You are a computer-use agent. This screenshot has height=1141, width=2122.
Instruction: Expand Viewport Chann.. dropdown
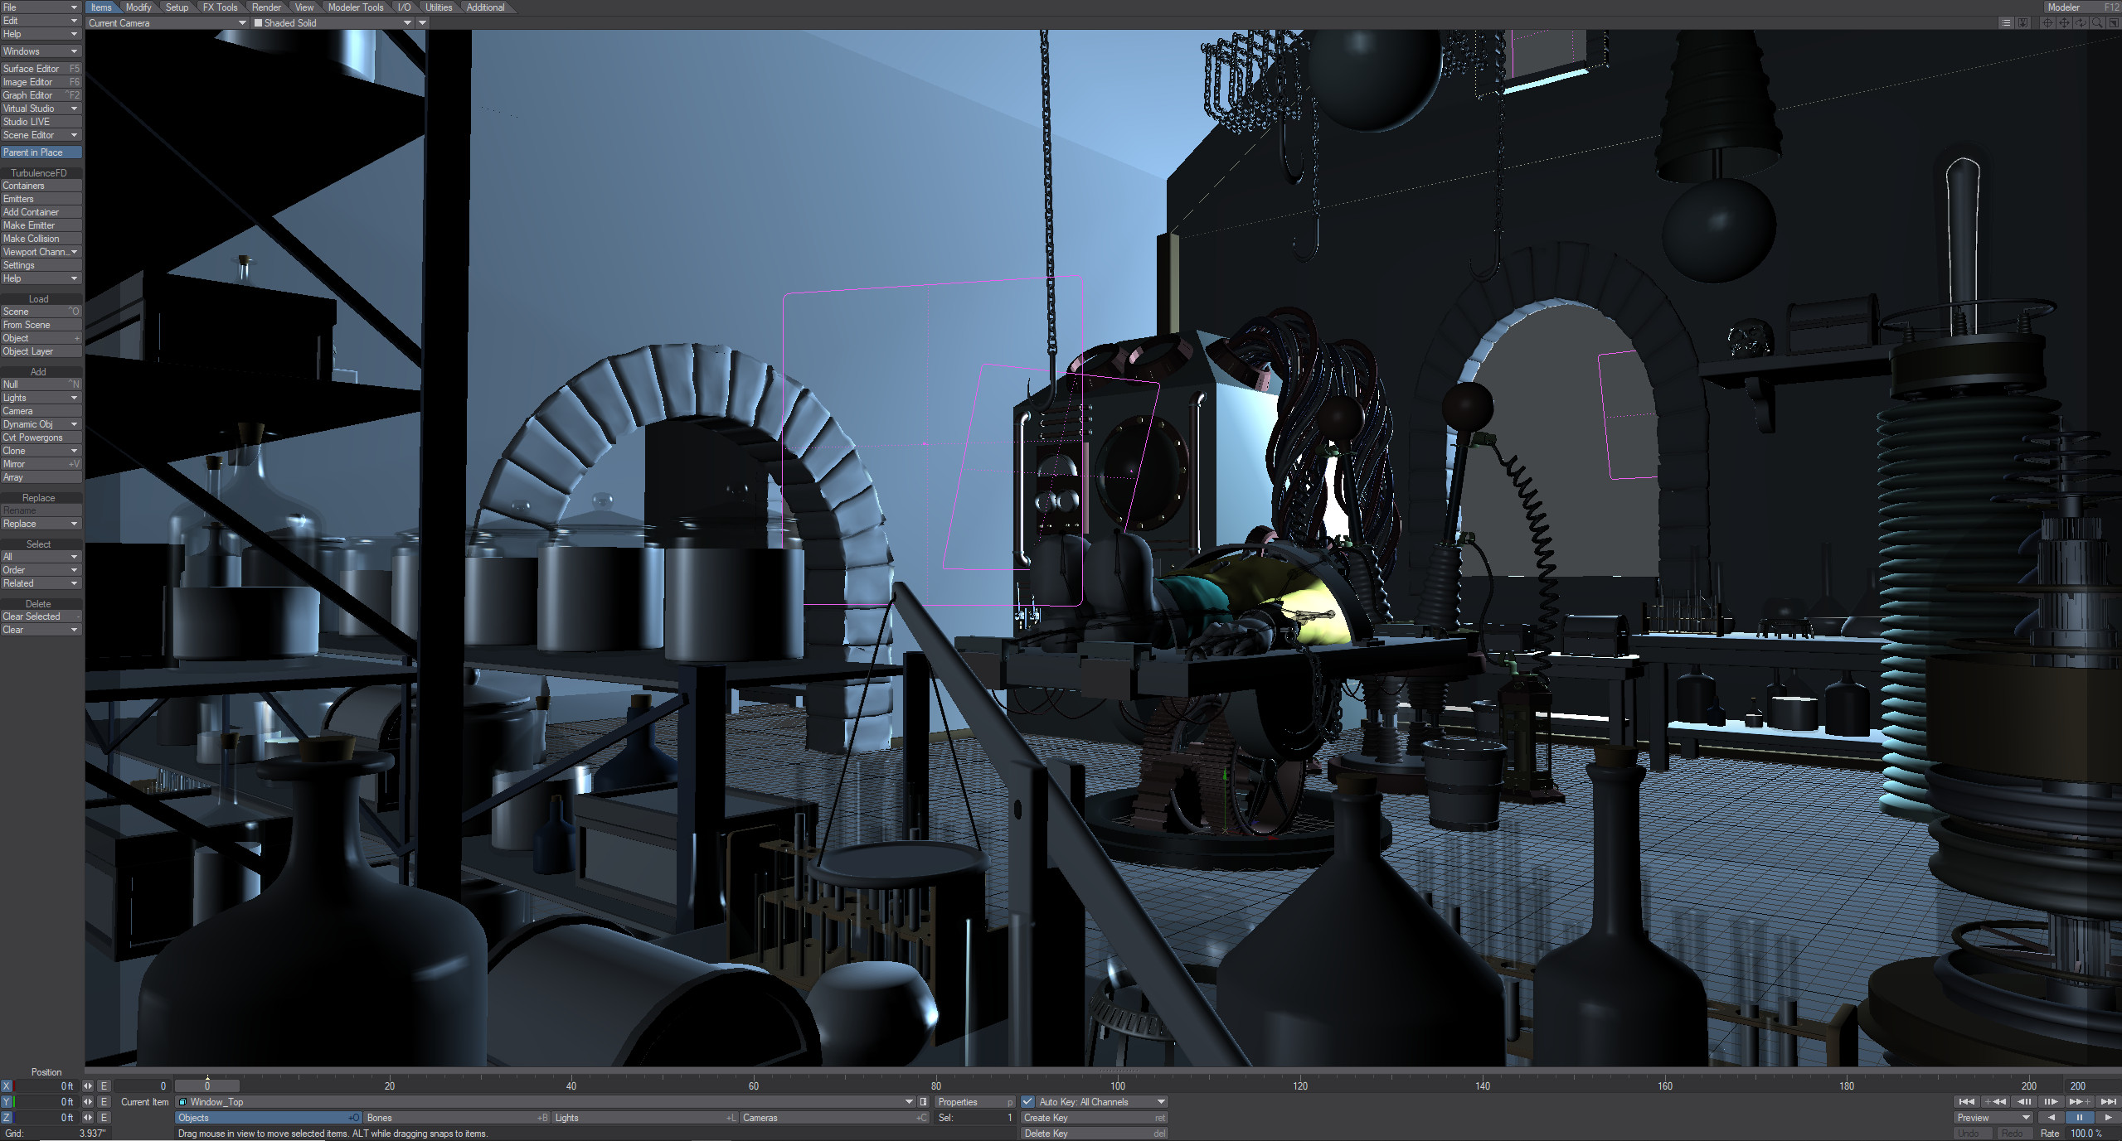click(x=41, y=252)
